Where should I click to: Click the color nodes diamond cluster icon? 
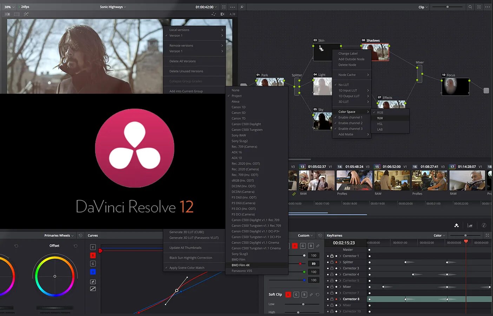(x=456, y=225)
